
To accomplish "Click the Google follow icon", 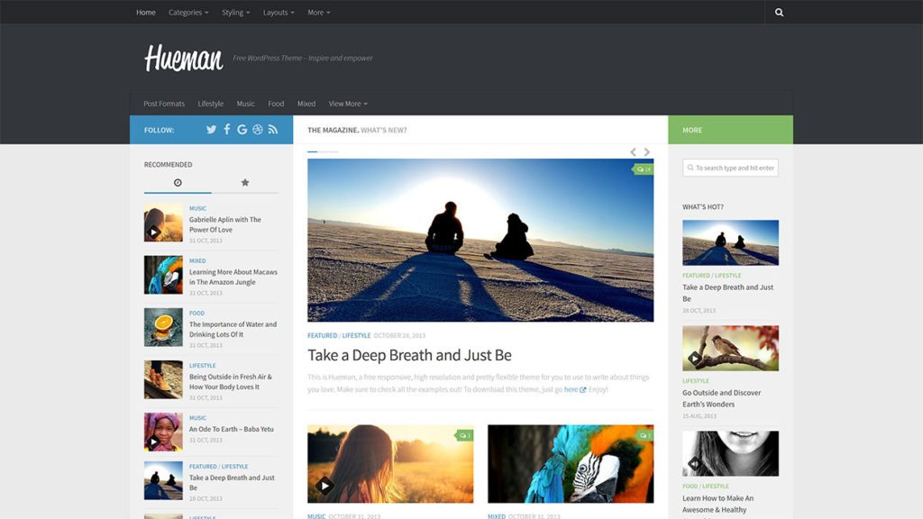I will click(242, 130).
